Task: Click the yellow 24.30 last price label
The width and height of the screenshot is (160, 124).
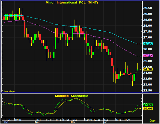Action: coord(148,69)
